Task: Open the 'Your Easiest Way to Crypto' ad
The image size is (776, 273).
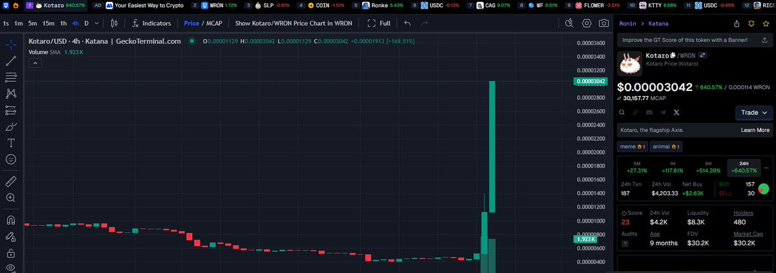Action: coord(144,5)
